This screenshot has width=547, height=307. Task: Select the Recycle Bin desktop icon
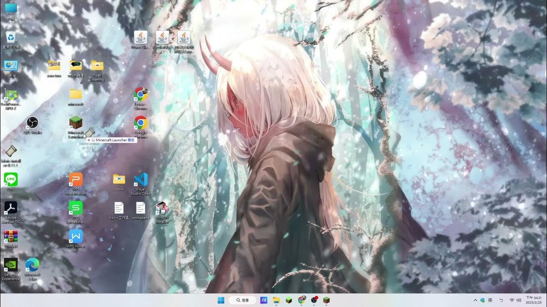[x=11, y=40]
